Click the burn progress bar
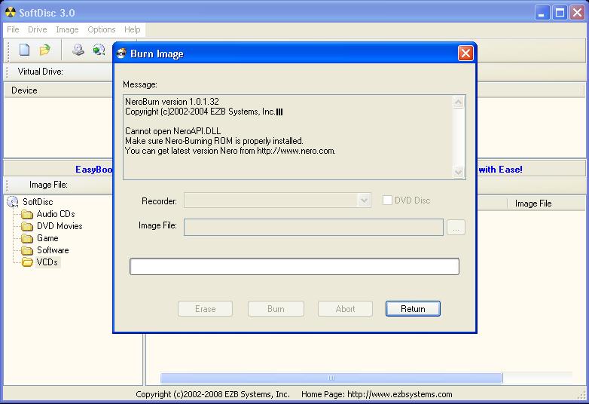 294,267
